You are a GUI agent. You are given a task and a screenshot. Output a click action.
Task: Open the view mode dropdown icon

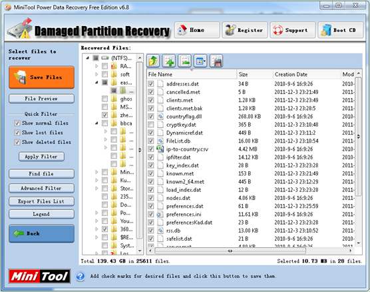200,61
